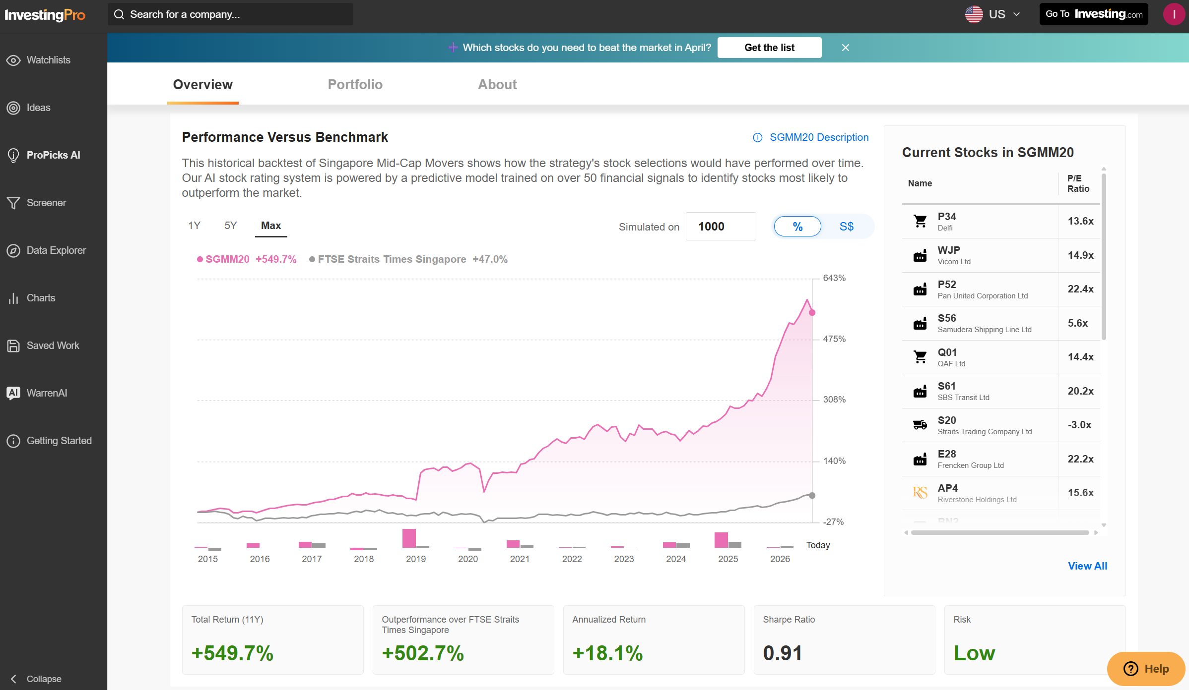Open ProPicks AI lightbulb icon

pos(13,155)
